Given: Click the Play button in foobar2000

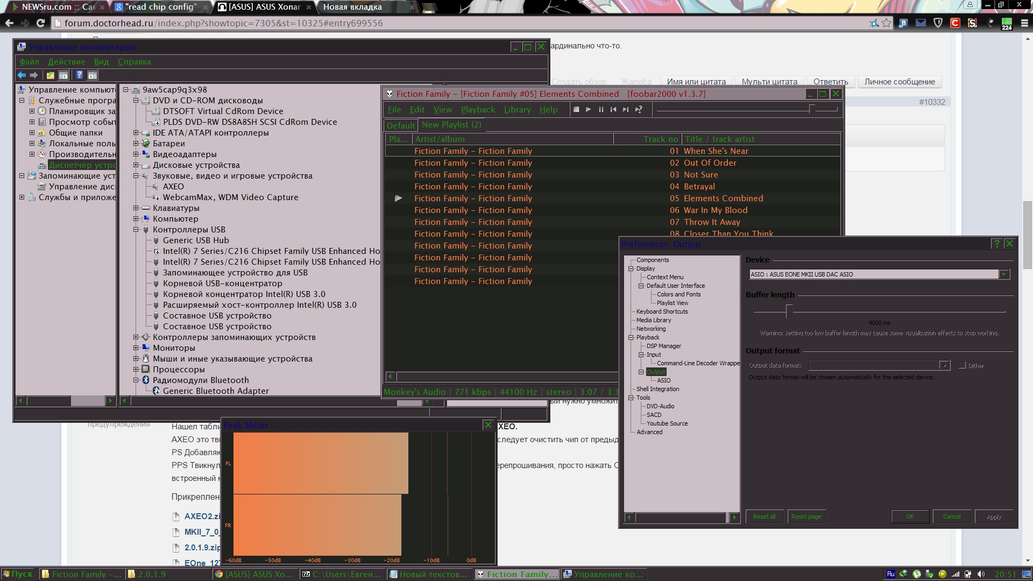Looking at the screenshot, I should (589, 109).
